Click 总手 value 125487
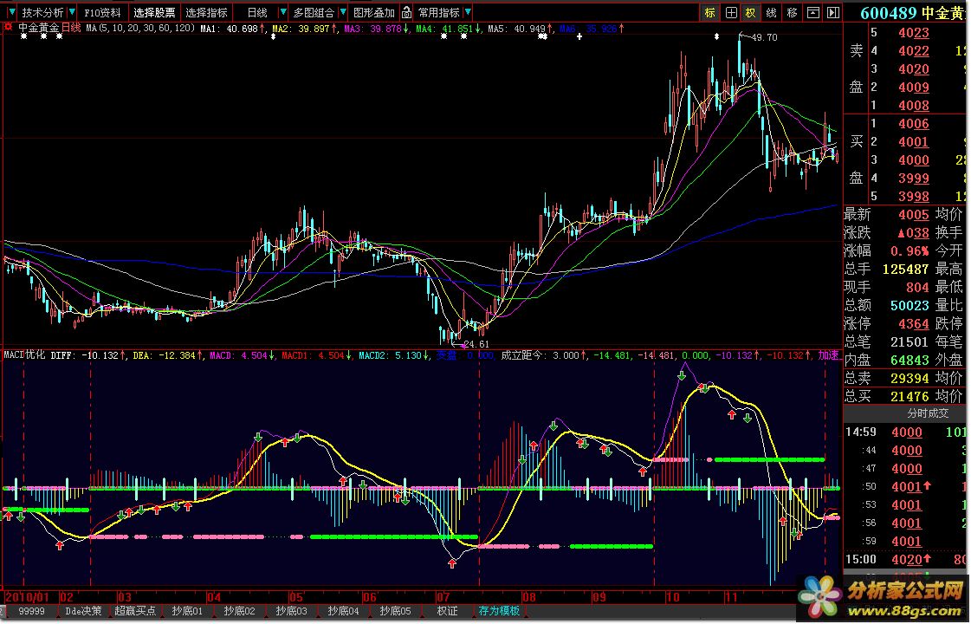 coord(905,270)
